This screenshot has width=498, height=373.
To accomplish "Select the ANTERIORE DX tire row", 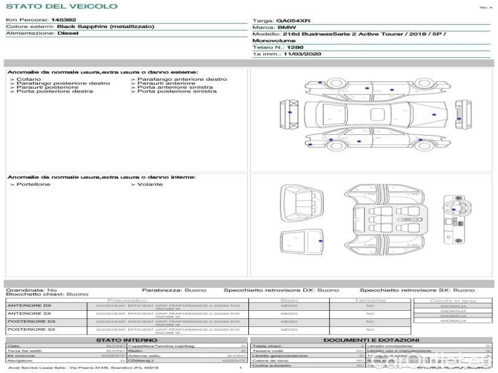I will [x=209, y=306].
